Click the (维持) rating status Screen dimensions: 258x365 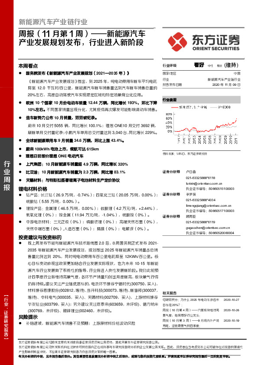[231, 65]
